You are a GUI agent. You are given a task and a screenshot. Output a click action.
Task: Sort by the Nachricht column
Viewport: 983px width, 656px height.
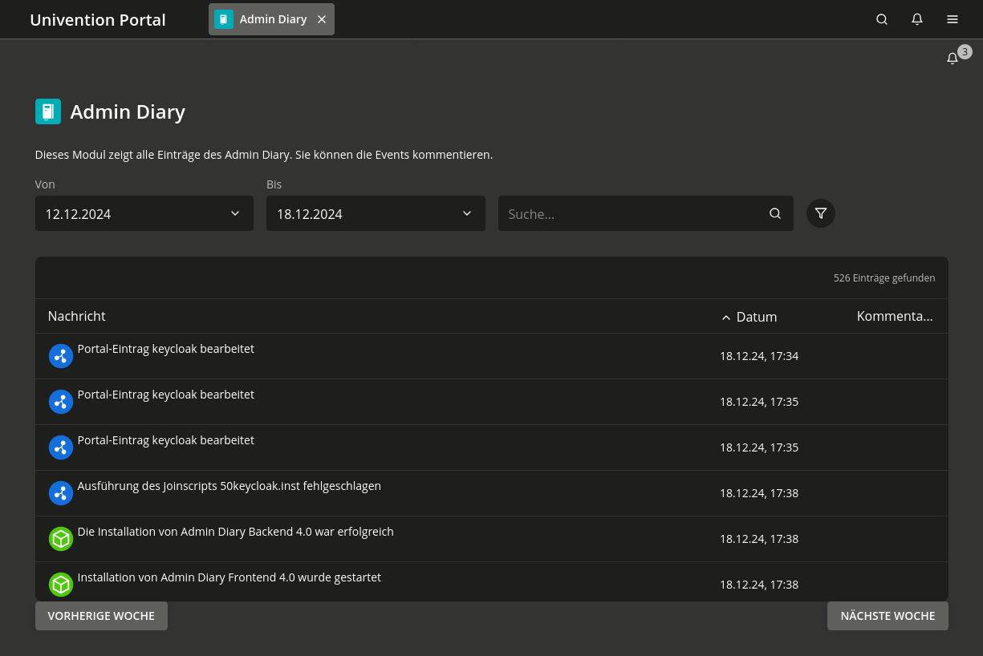click(77, 316)
